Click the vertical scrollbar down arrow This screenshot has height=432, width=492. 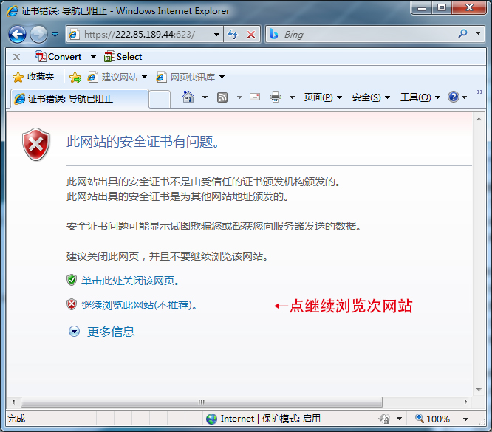pos(479,390)
